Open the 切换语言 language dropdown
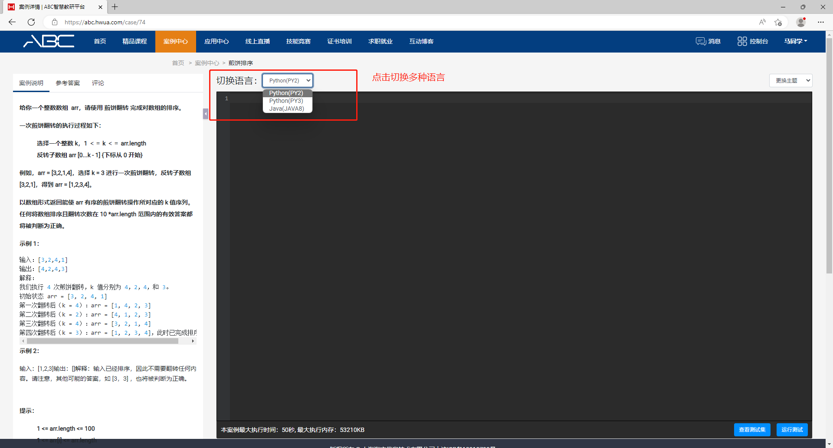This screenshot has width=833, height=448. [288, 80]
